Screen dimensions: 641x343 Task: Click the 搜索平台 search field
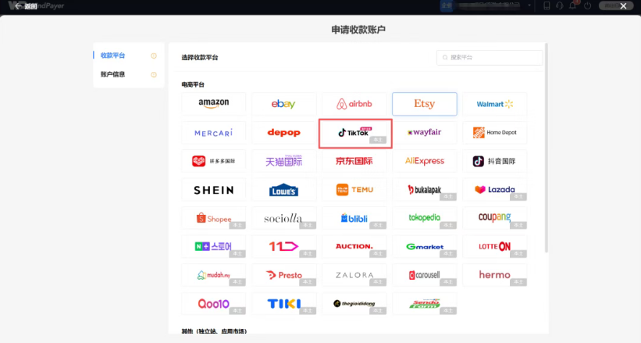[x=490, y=58]
